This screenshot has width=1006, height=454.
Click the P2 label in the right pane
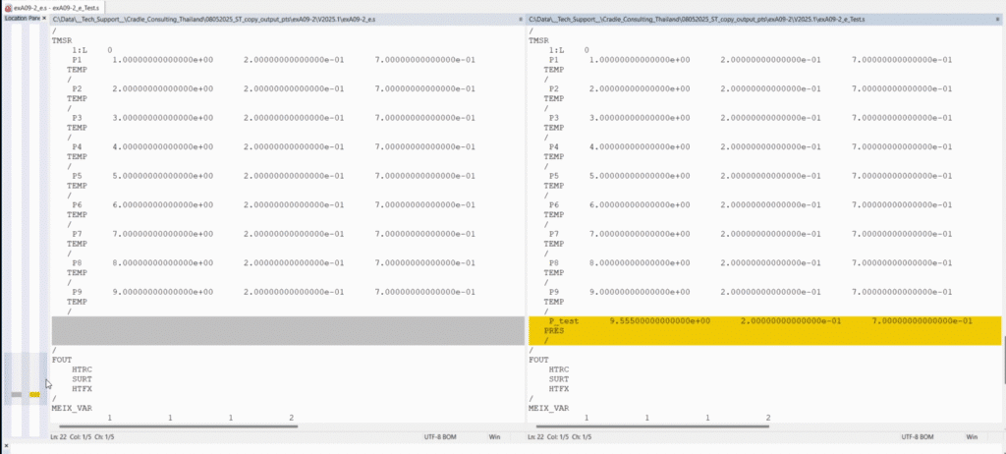pyautogui.click(x=554, y=88)
